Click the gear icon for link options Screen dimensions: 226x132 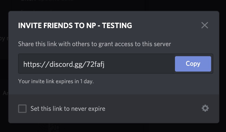205,108
